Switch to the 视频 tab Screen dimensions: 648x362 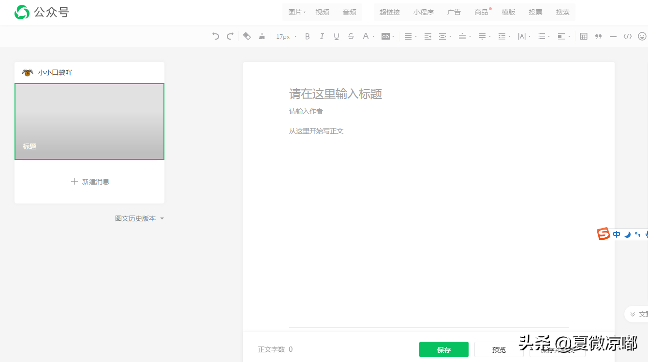(322, 12)
